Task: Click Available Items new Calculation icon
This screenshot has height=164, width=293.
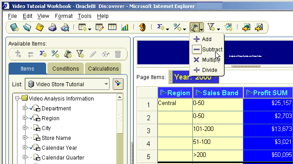Action: click(x=68, y=54)
